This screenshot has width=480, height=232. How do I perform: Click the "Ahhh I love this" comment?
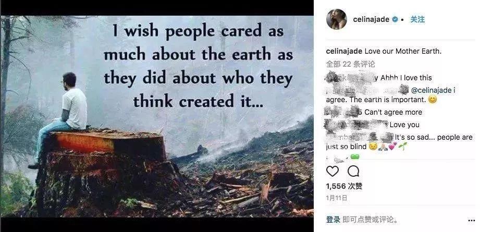[x=406, y=78]
